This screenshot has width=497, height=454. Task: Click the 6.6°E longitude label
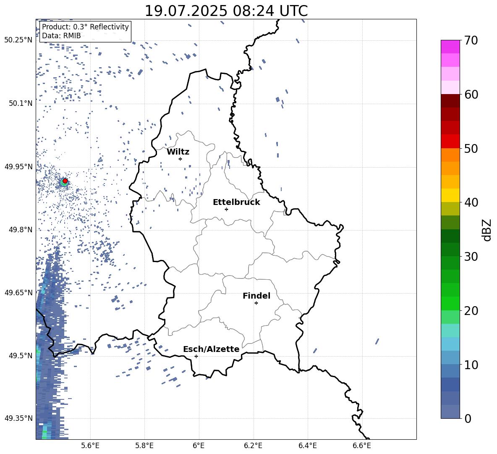click(362, 446)
